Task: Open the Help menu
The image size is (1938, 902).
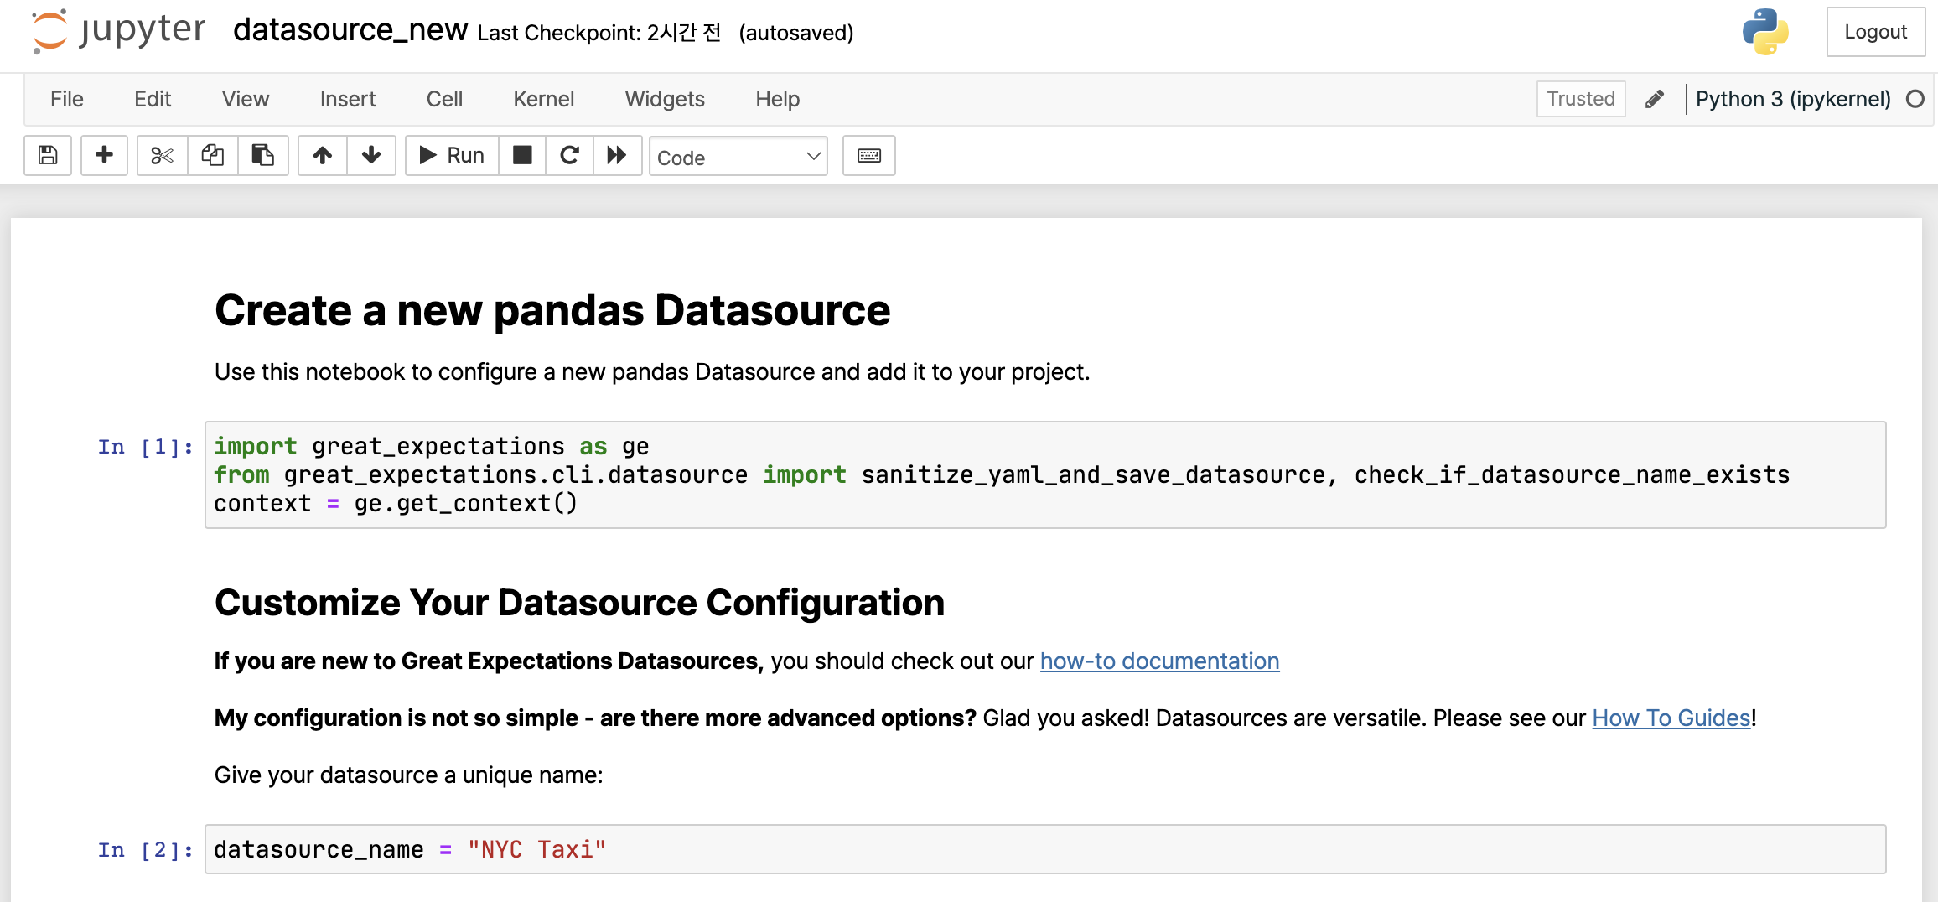Action: tap(778, 99)
